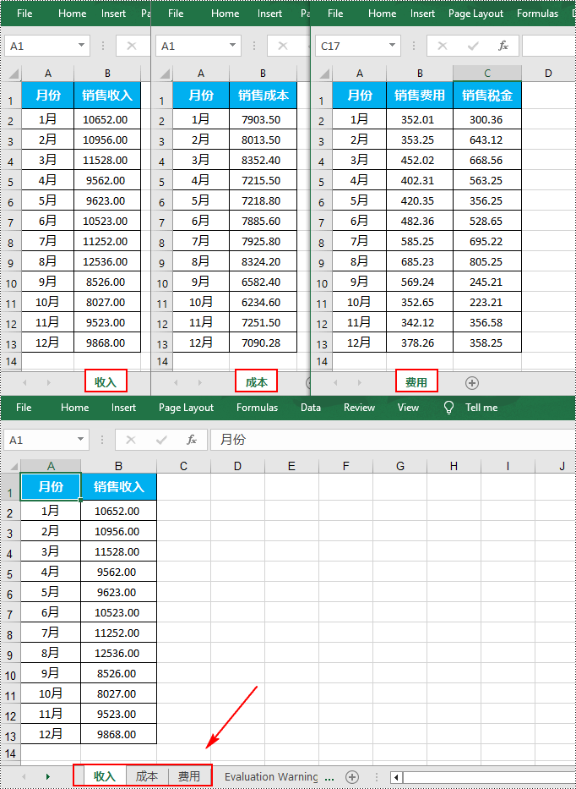Select the 成本 sheet tab in the middle window
Viewport: 576px width, 789px height.
[257, 382]
